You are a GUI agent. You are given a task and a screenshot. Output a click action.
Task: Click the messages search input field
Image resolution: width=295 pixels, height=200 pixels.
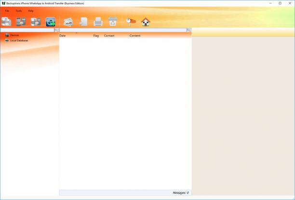[123, 30]
